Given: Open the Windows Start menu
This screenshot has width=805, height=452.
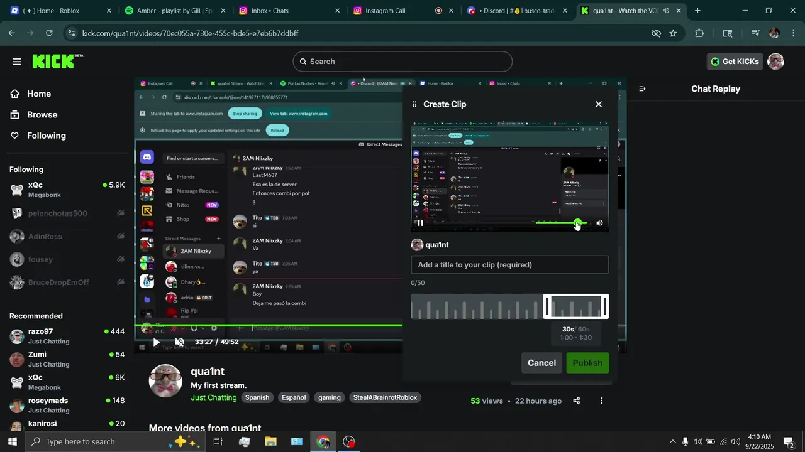Looking at the screenshot, I should coord(13,442).
